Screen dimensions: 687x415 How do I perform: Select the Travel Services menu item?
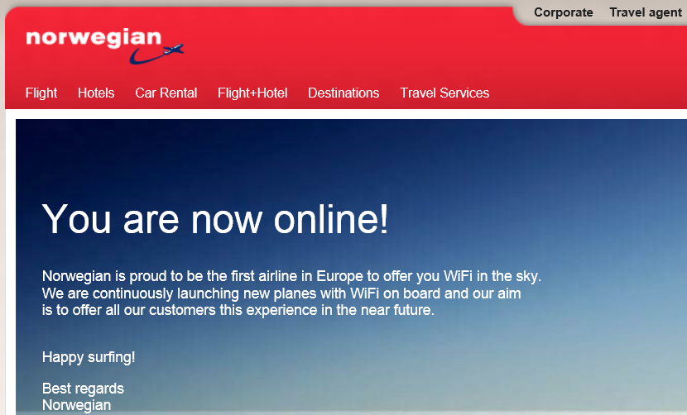pos(444,93)
